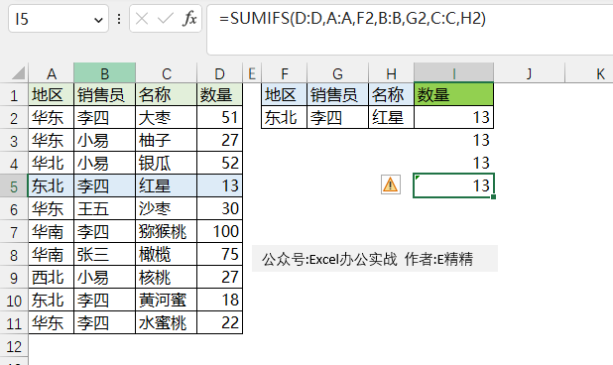This screenshot has height=365, width=613.
Task: Click cell C3 containing 柚子
Action: (167, 140)
